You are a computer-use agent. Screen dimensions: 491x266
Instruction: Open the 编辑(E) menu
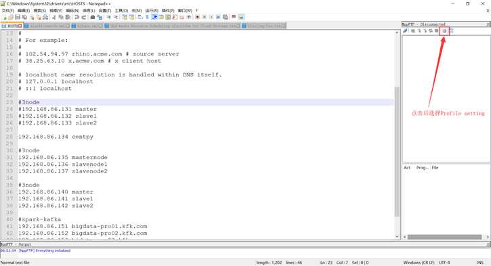tap(24, 11)
